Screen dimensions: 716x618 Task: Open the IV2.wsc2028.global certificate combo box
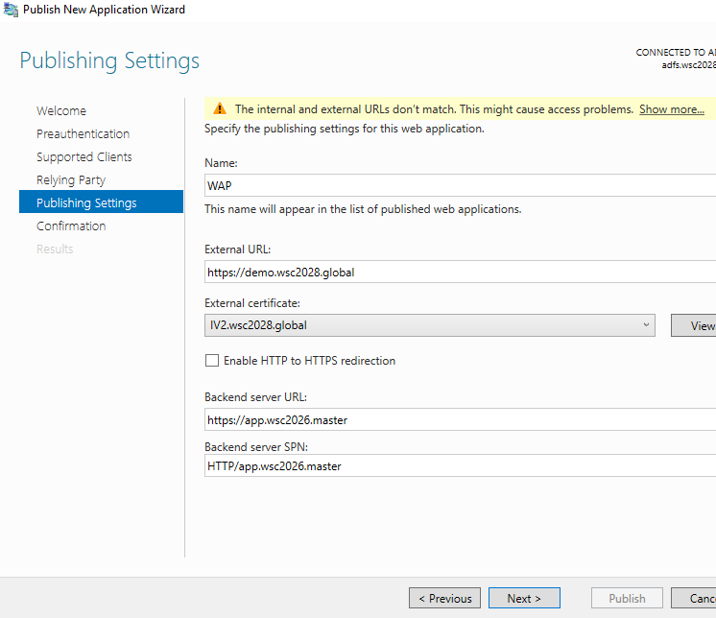point(430,325)
